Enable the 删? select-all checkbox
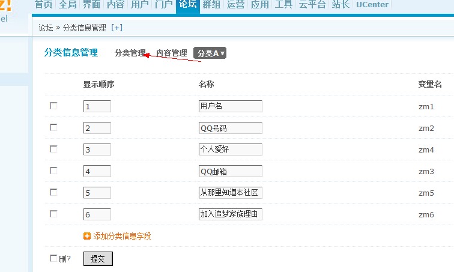 tap(53, 258)
